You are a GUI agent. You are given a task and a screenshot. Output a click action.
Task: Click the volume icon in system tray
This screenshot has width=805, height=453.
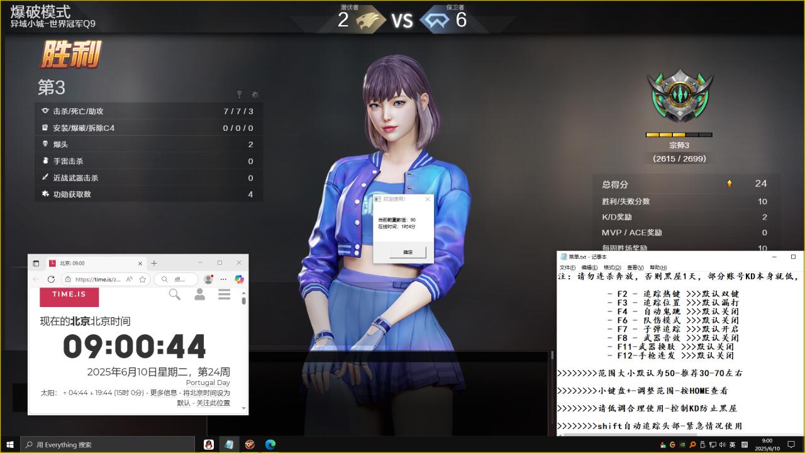pyautogui.click(x=721, y=445)
